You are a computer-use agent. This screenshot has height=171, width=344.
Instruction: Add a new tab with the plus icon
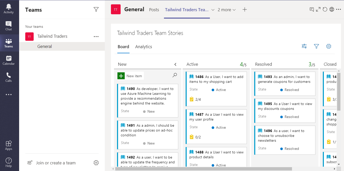(245, 10)
